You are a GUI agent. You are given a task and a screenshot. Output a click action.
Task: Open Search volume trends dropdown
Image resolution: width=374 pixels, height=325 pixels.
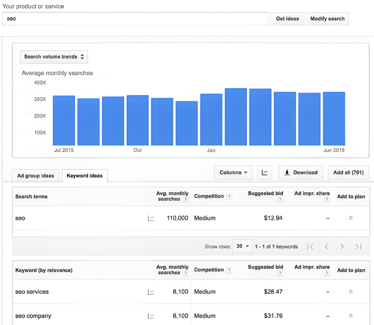click(x=54, y=57)
